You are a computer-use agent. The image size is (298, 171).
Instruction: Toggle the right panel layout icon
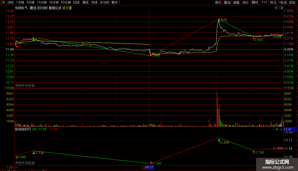281,8
